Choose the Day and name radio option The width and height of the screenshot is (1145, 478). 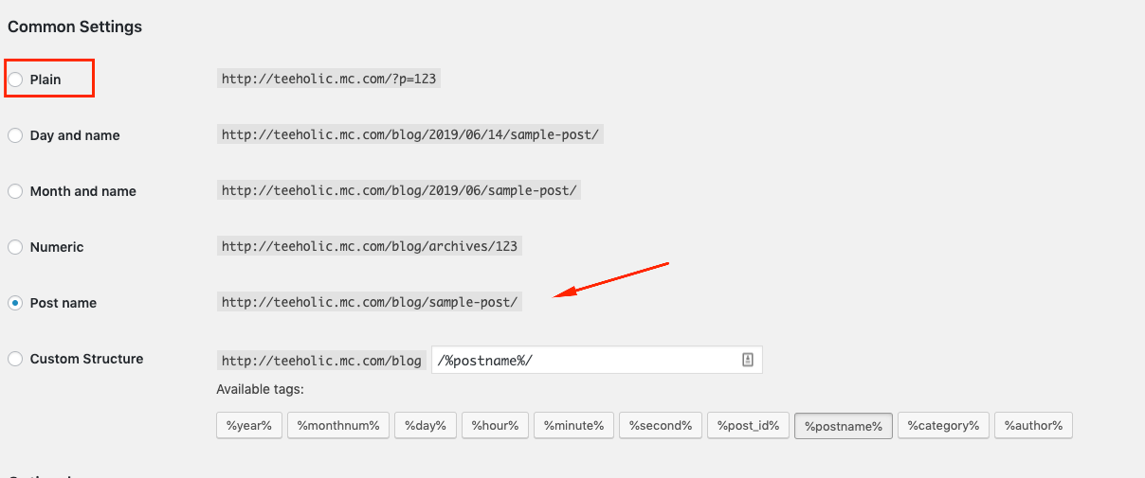coord(15,135)
